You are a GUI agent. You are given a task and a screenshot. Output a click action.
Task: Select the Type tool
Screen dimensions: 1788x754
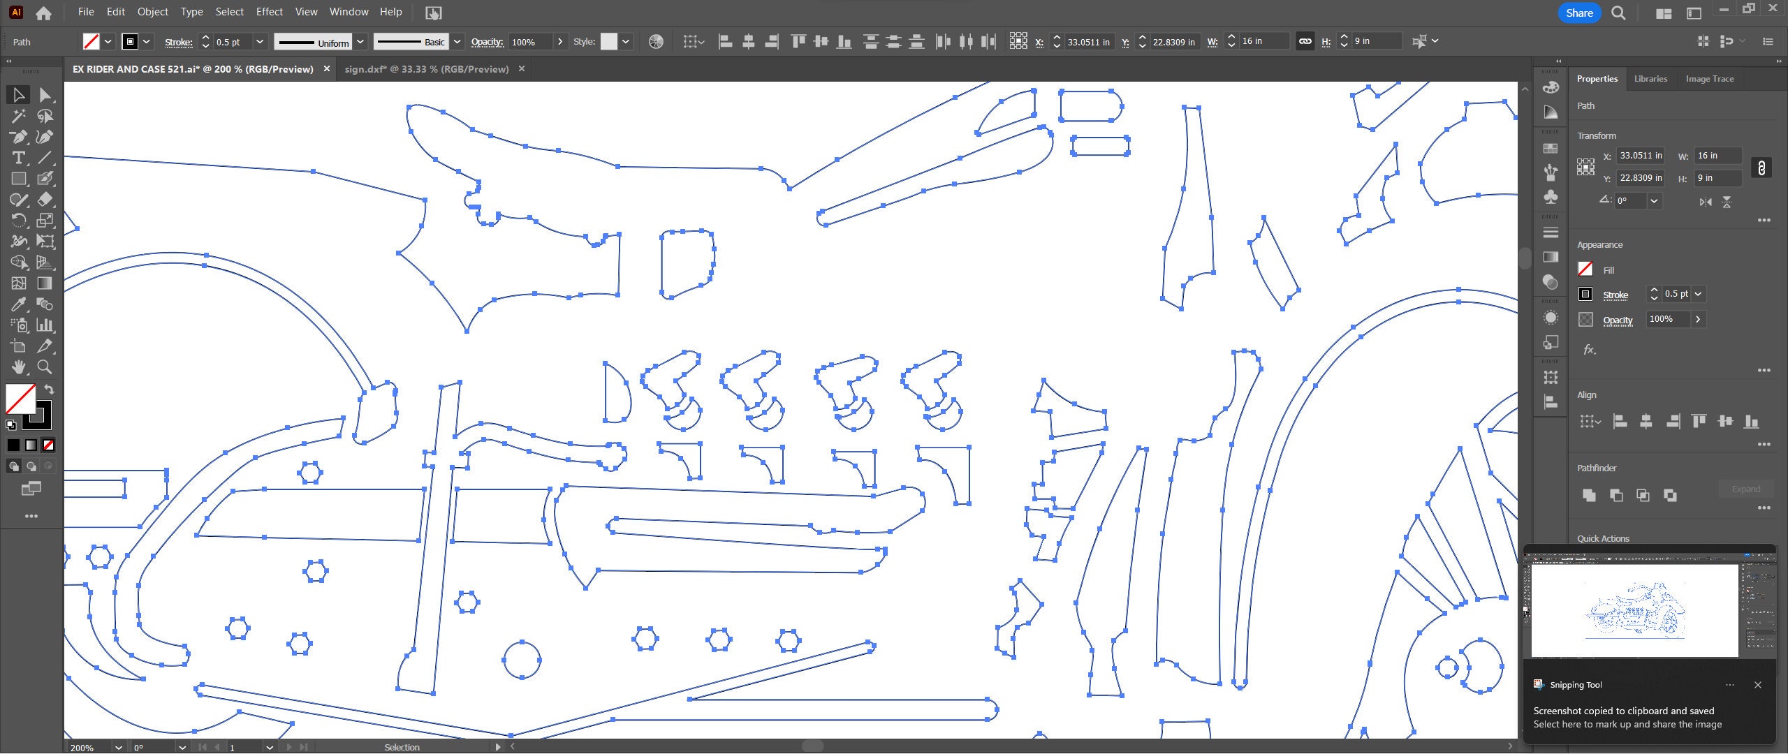17,158
